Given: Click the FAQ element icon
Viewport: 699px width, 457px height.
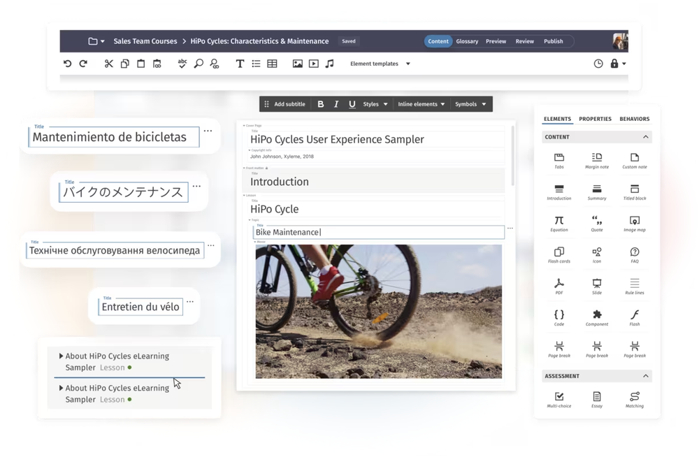Looking at the screenshot, I should tap(634, 253).
